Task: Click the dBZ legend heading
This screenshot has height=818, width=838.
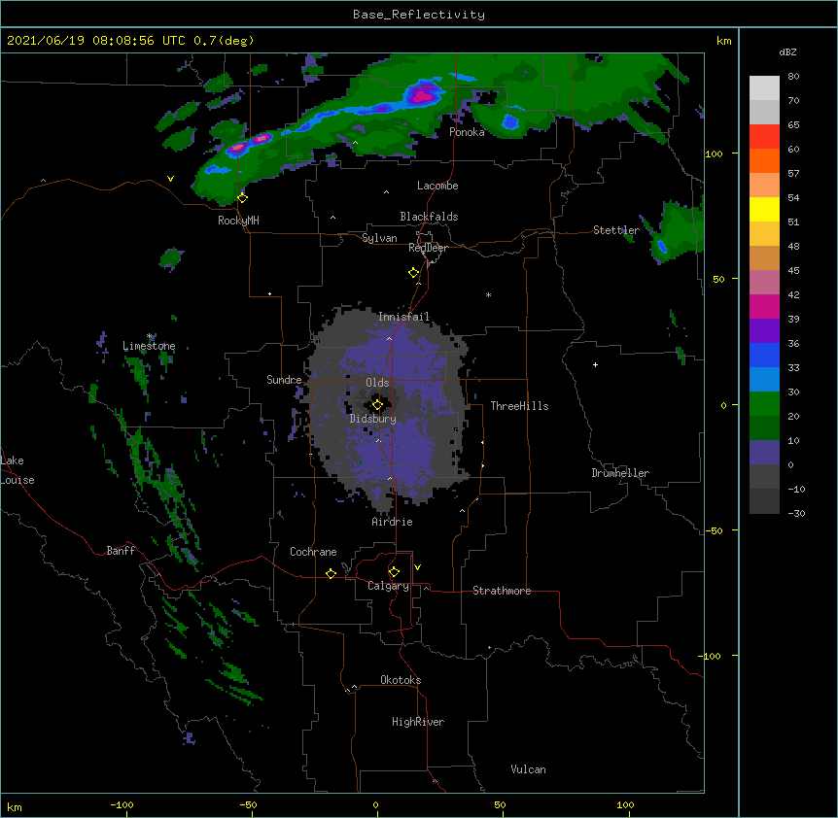Action: coord(787,51)
